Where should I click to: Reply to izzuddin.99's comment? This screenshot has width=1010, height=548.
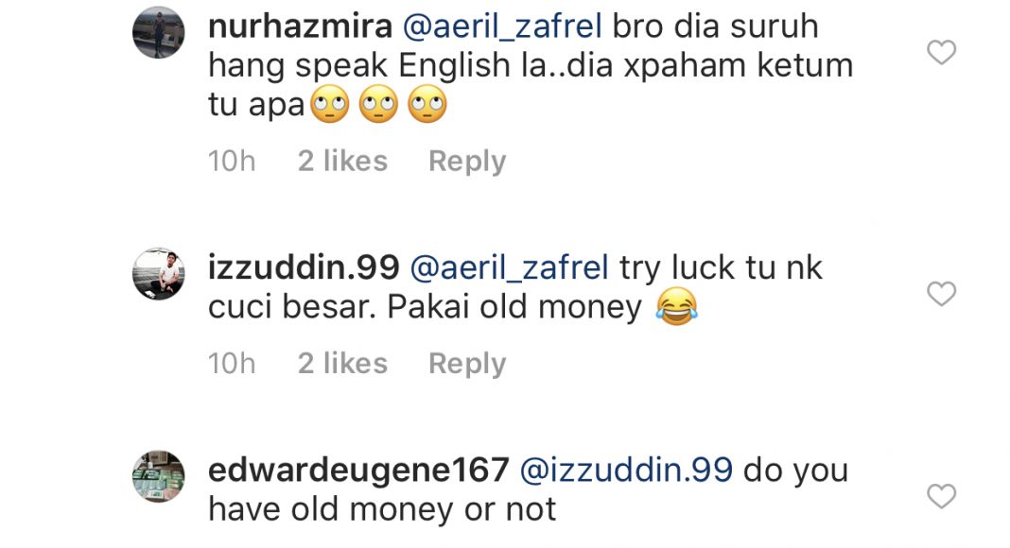pyautogui.click(x=467, y=364)
